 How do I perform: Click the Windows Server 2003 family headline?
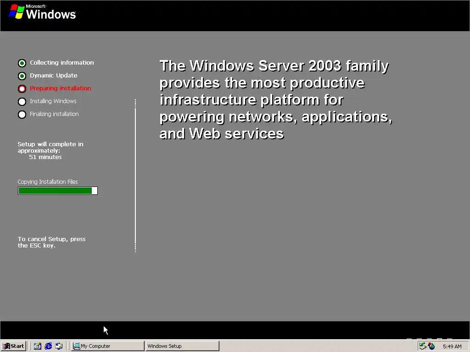click(276, 99)
